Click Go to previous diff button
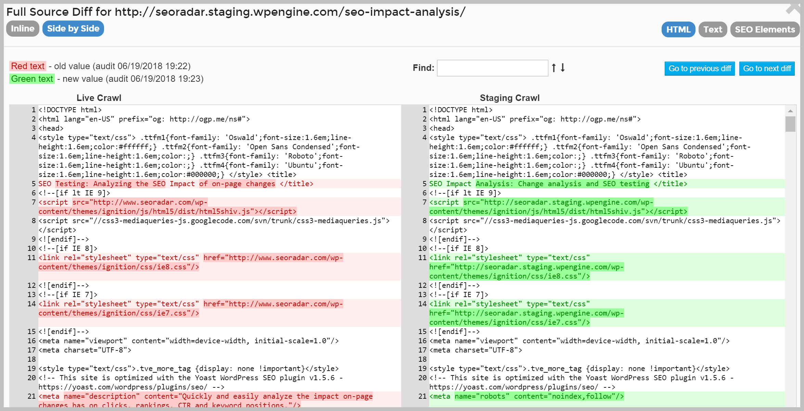 [700, 68]
